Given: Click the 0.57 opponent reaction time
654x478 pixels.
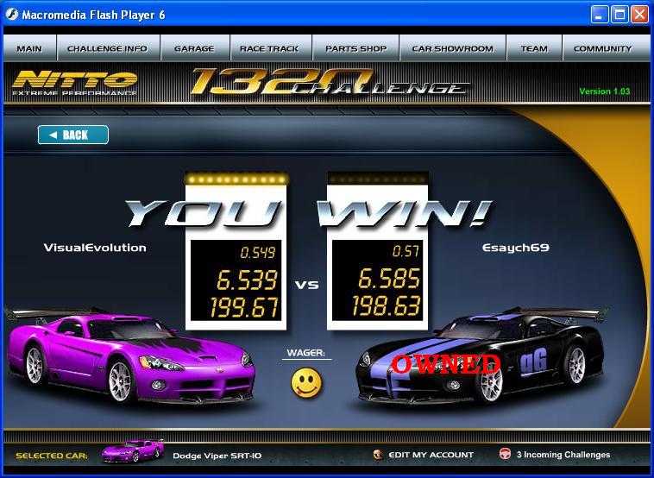Looking at the screenshot, I should coord(406,251).
